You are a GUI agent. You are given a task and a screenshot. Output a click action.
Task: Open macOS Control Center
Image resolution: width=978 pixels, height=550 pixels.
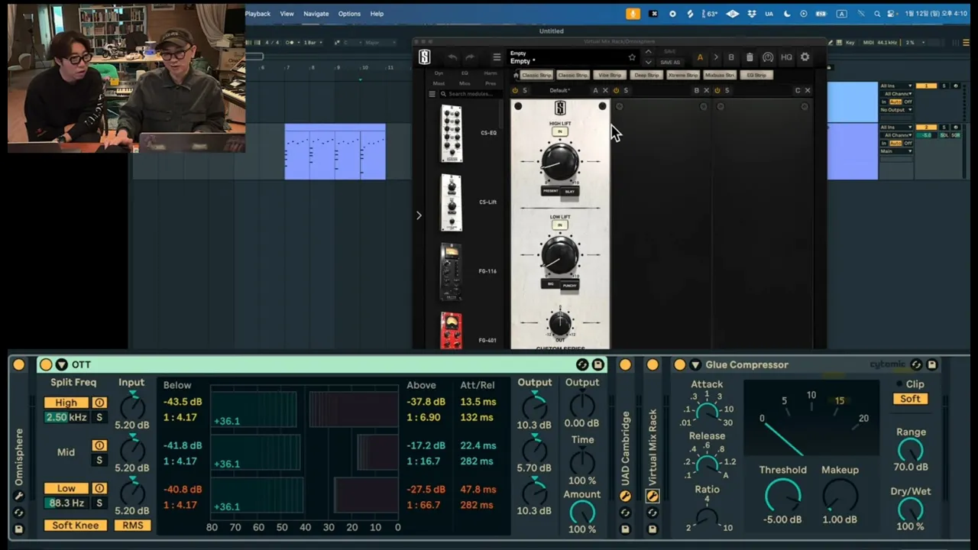tap(892, 14)
